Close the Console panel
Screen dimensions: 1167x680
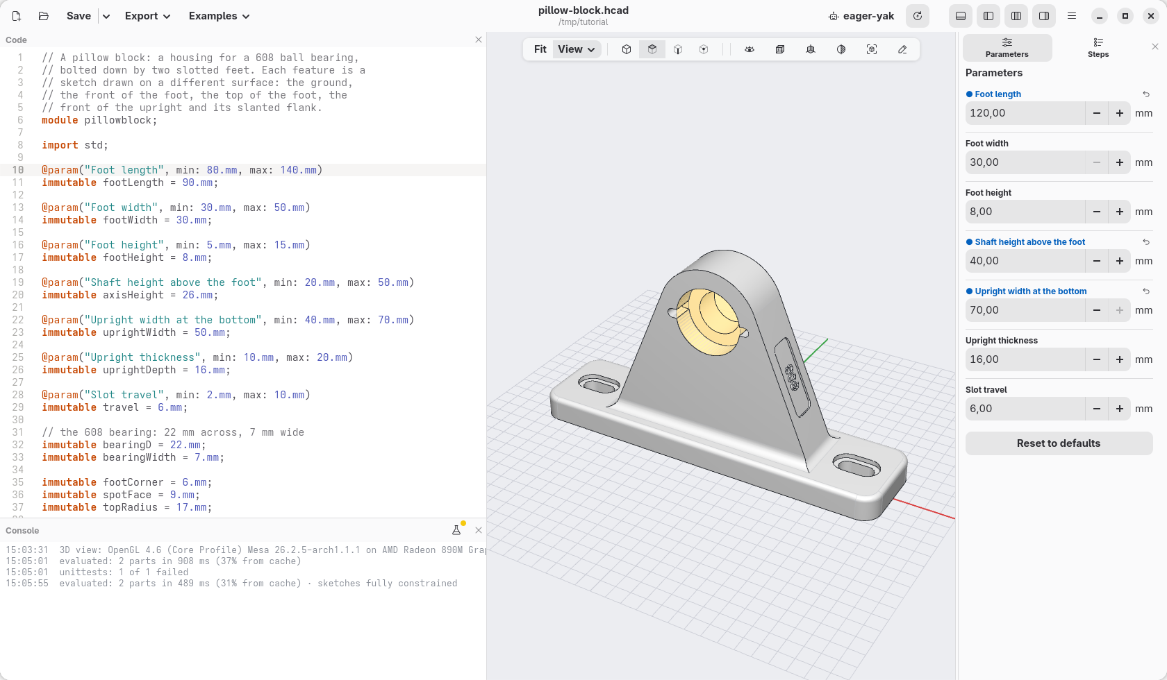click(479, 530)
